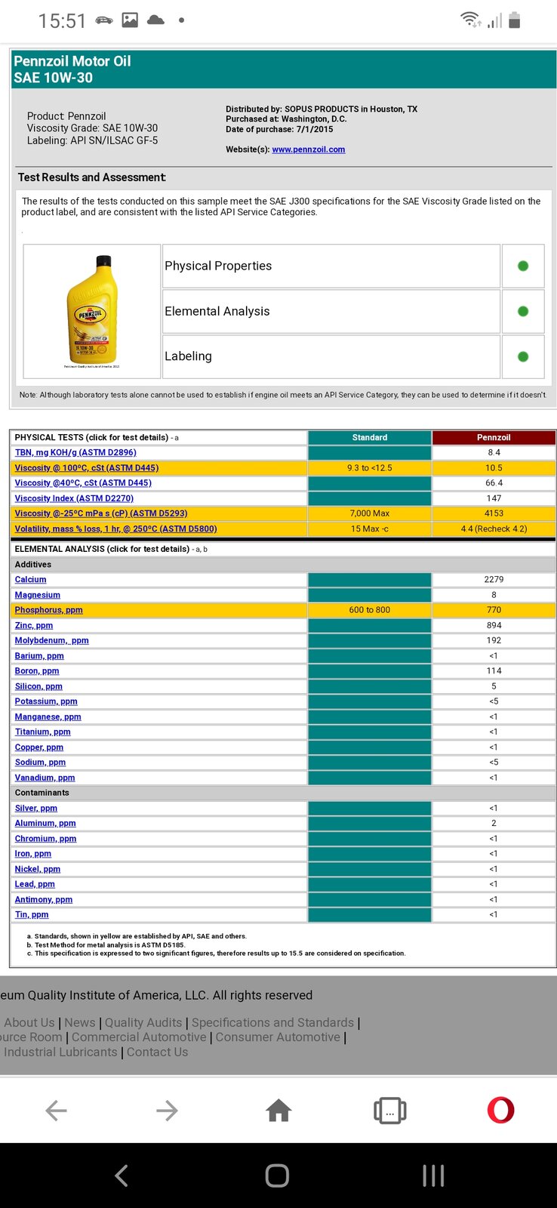Click the Labeling green status dot
Image resolution: width=557 pixels, height=1208 pixels.
point(523,356)
